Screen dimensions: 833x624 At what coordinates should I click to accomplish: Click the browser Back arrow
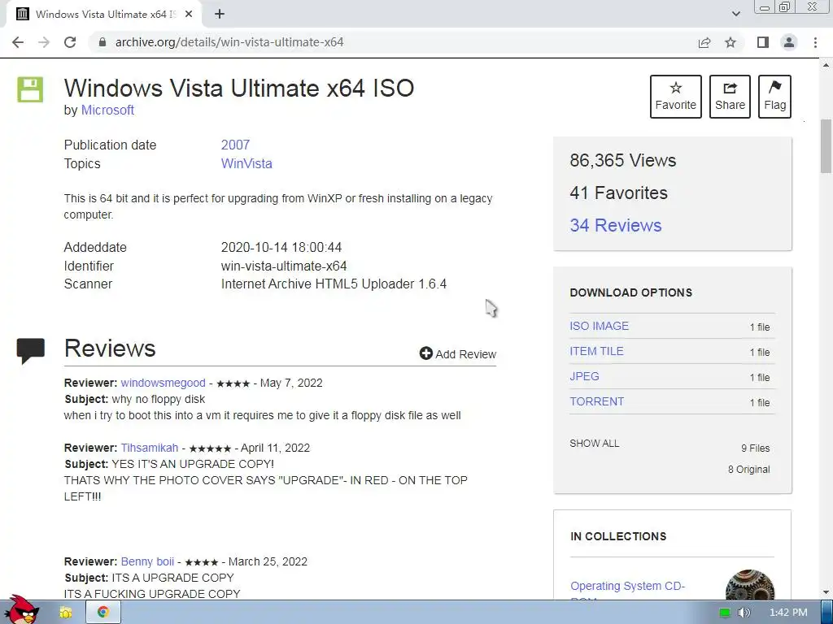[18, 42]
